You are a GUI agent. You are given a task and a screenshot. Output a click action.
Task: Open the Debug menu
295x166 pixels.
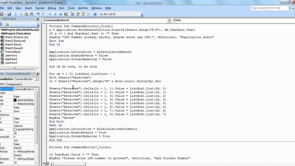52,8
